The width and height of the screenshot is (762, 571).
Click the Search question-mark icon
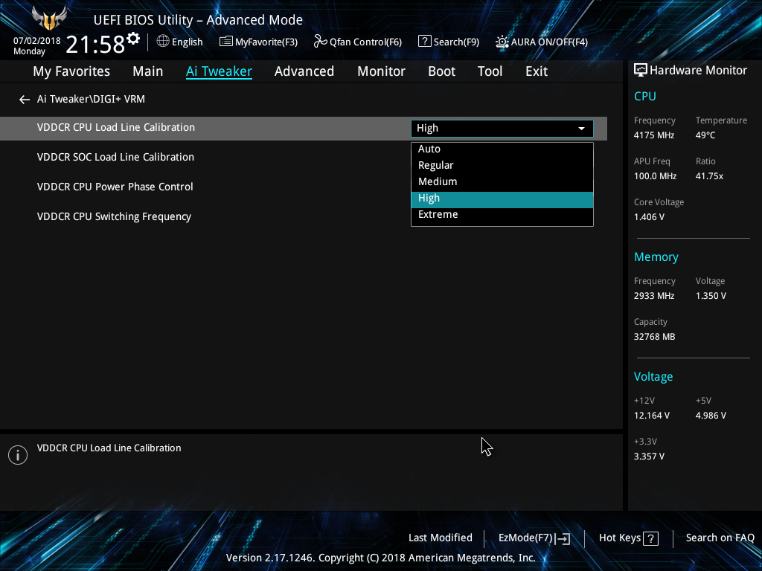(x=424, y=42)
